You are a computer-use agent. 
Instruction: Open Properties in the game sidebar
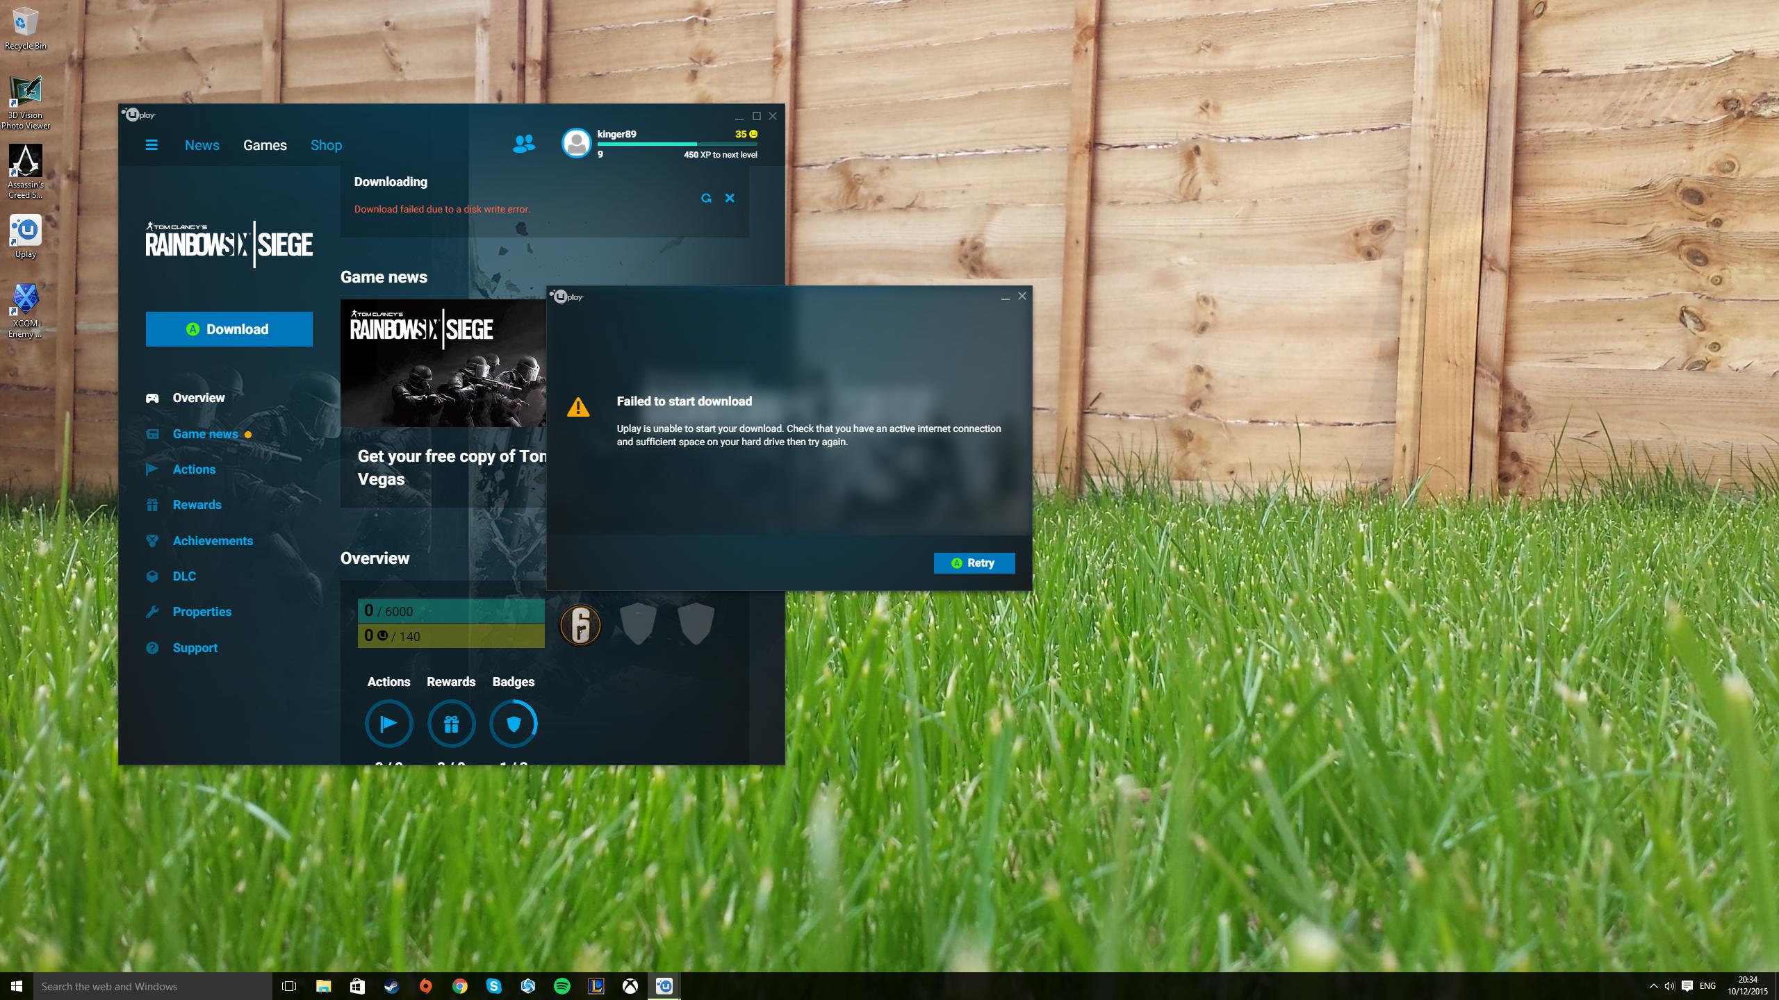click(202, 612)
